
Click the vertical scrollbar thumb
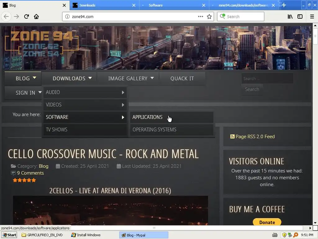tap(315, 36)
